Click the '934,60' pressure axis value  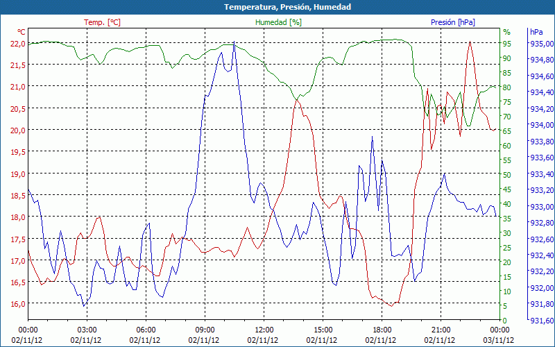point(542,76)
